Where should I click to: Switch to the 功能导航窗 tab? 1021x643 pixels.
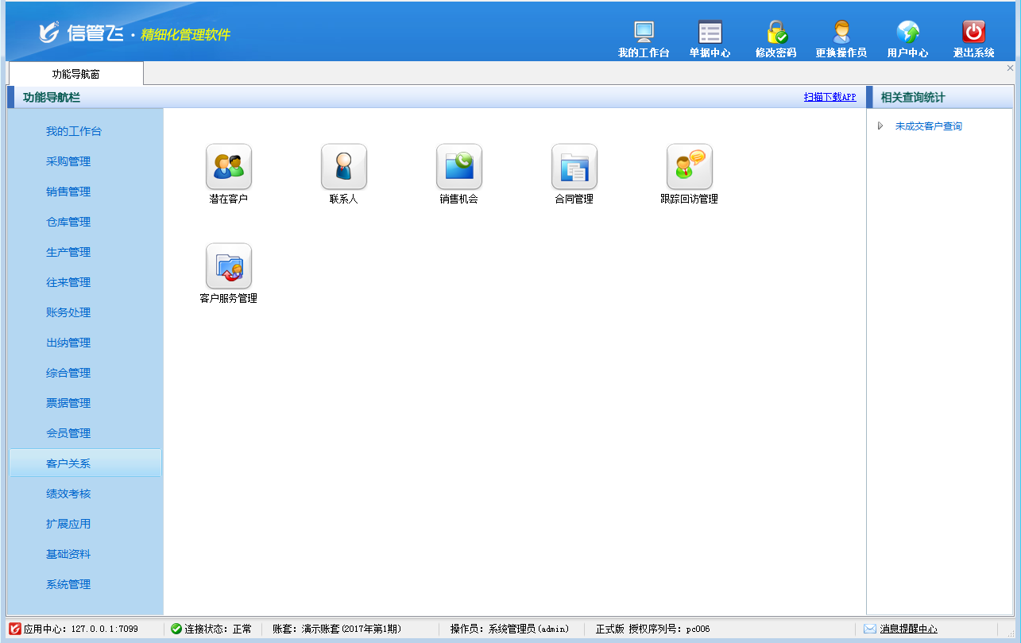tap(76, 74)
